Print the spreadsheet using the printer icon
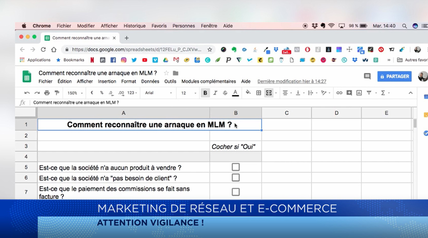Screen dimensions: 428x238 tap(47, 93)
